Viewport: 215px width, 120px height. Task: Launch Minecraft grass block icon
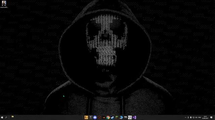[x=117, y=117]
